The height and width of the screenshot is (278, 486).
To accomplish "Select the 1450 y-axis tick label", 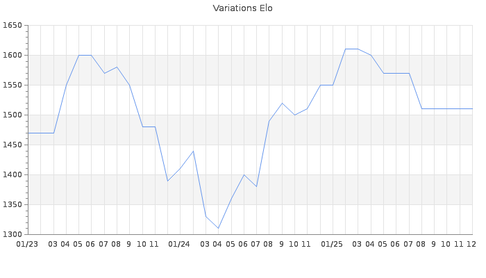I will 12,145.
